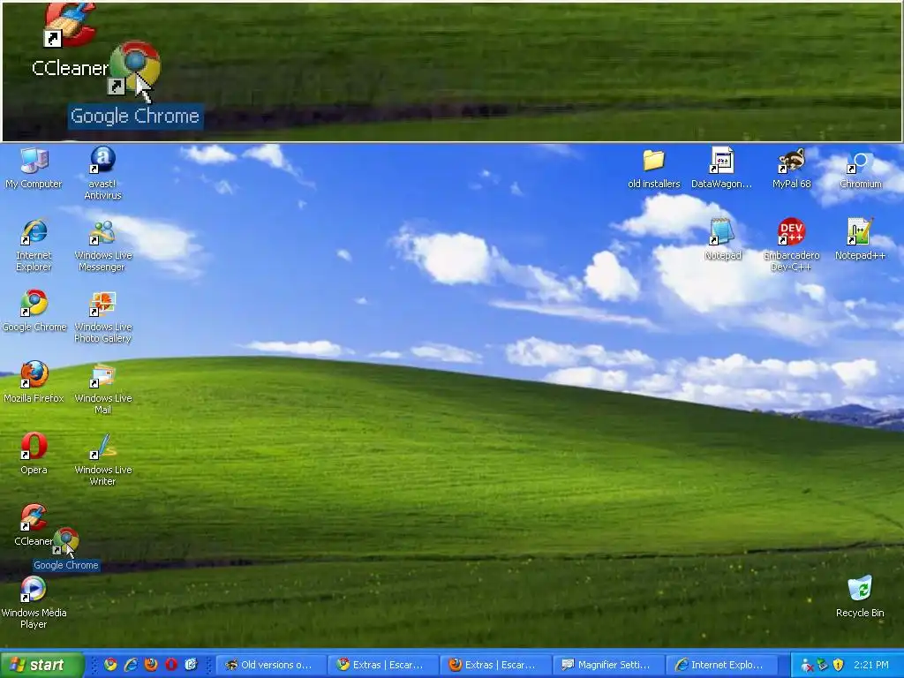Select the Windows Live Photo Gallery shortcut
The width and height of the screenshot is (904, 678).
coord(102,316)
